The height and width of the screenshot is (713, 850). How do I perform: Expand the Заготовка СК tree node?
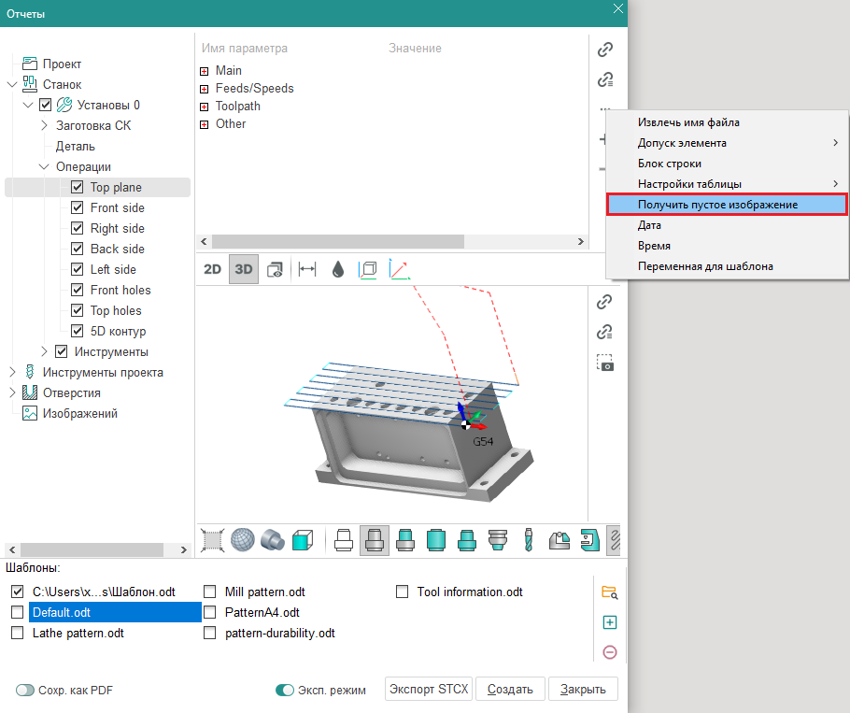(44, 125)
